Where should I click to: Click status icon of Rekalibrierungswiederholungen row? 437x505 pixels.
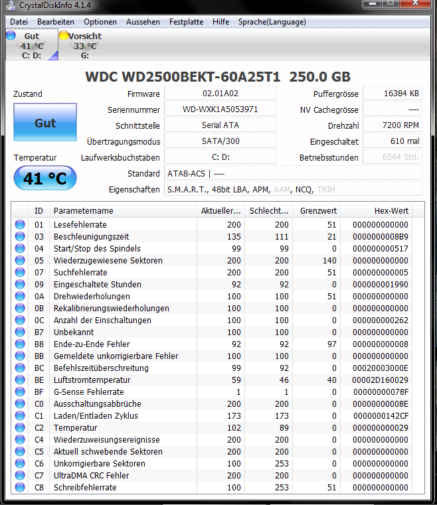(20, 307)
